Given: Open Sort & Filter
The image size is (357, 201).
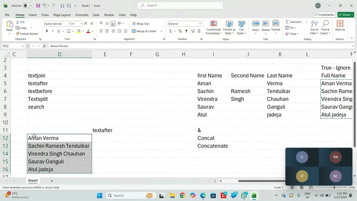Looking at the screenshot, I should [x=314, y=28].
